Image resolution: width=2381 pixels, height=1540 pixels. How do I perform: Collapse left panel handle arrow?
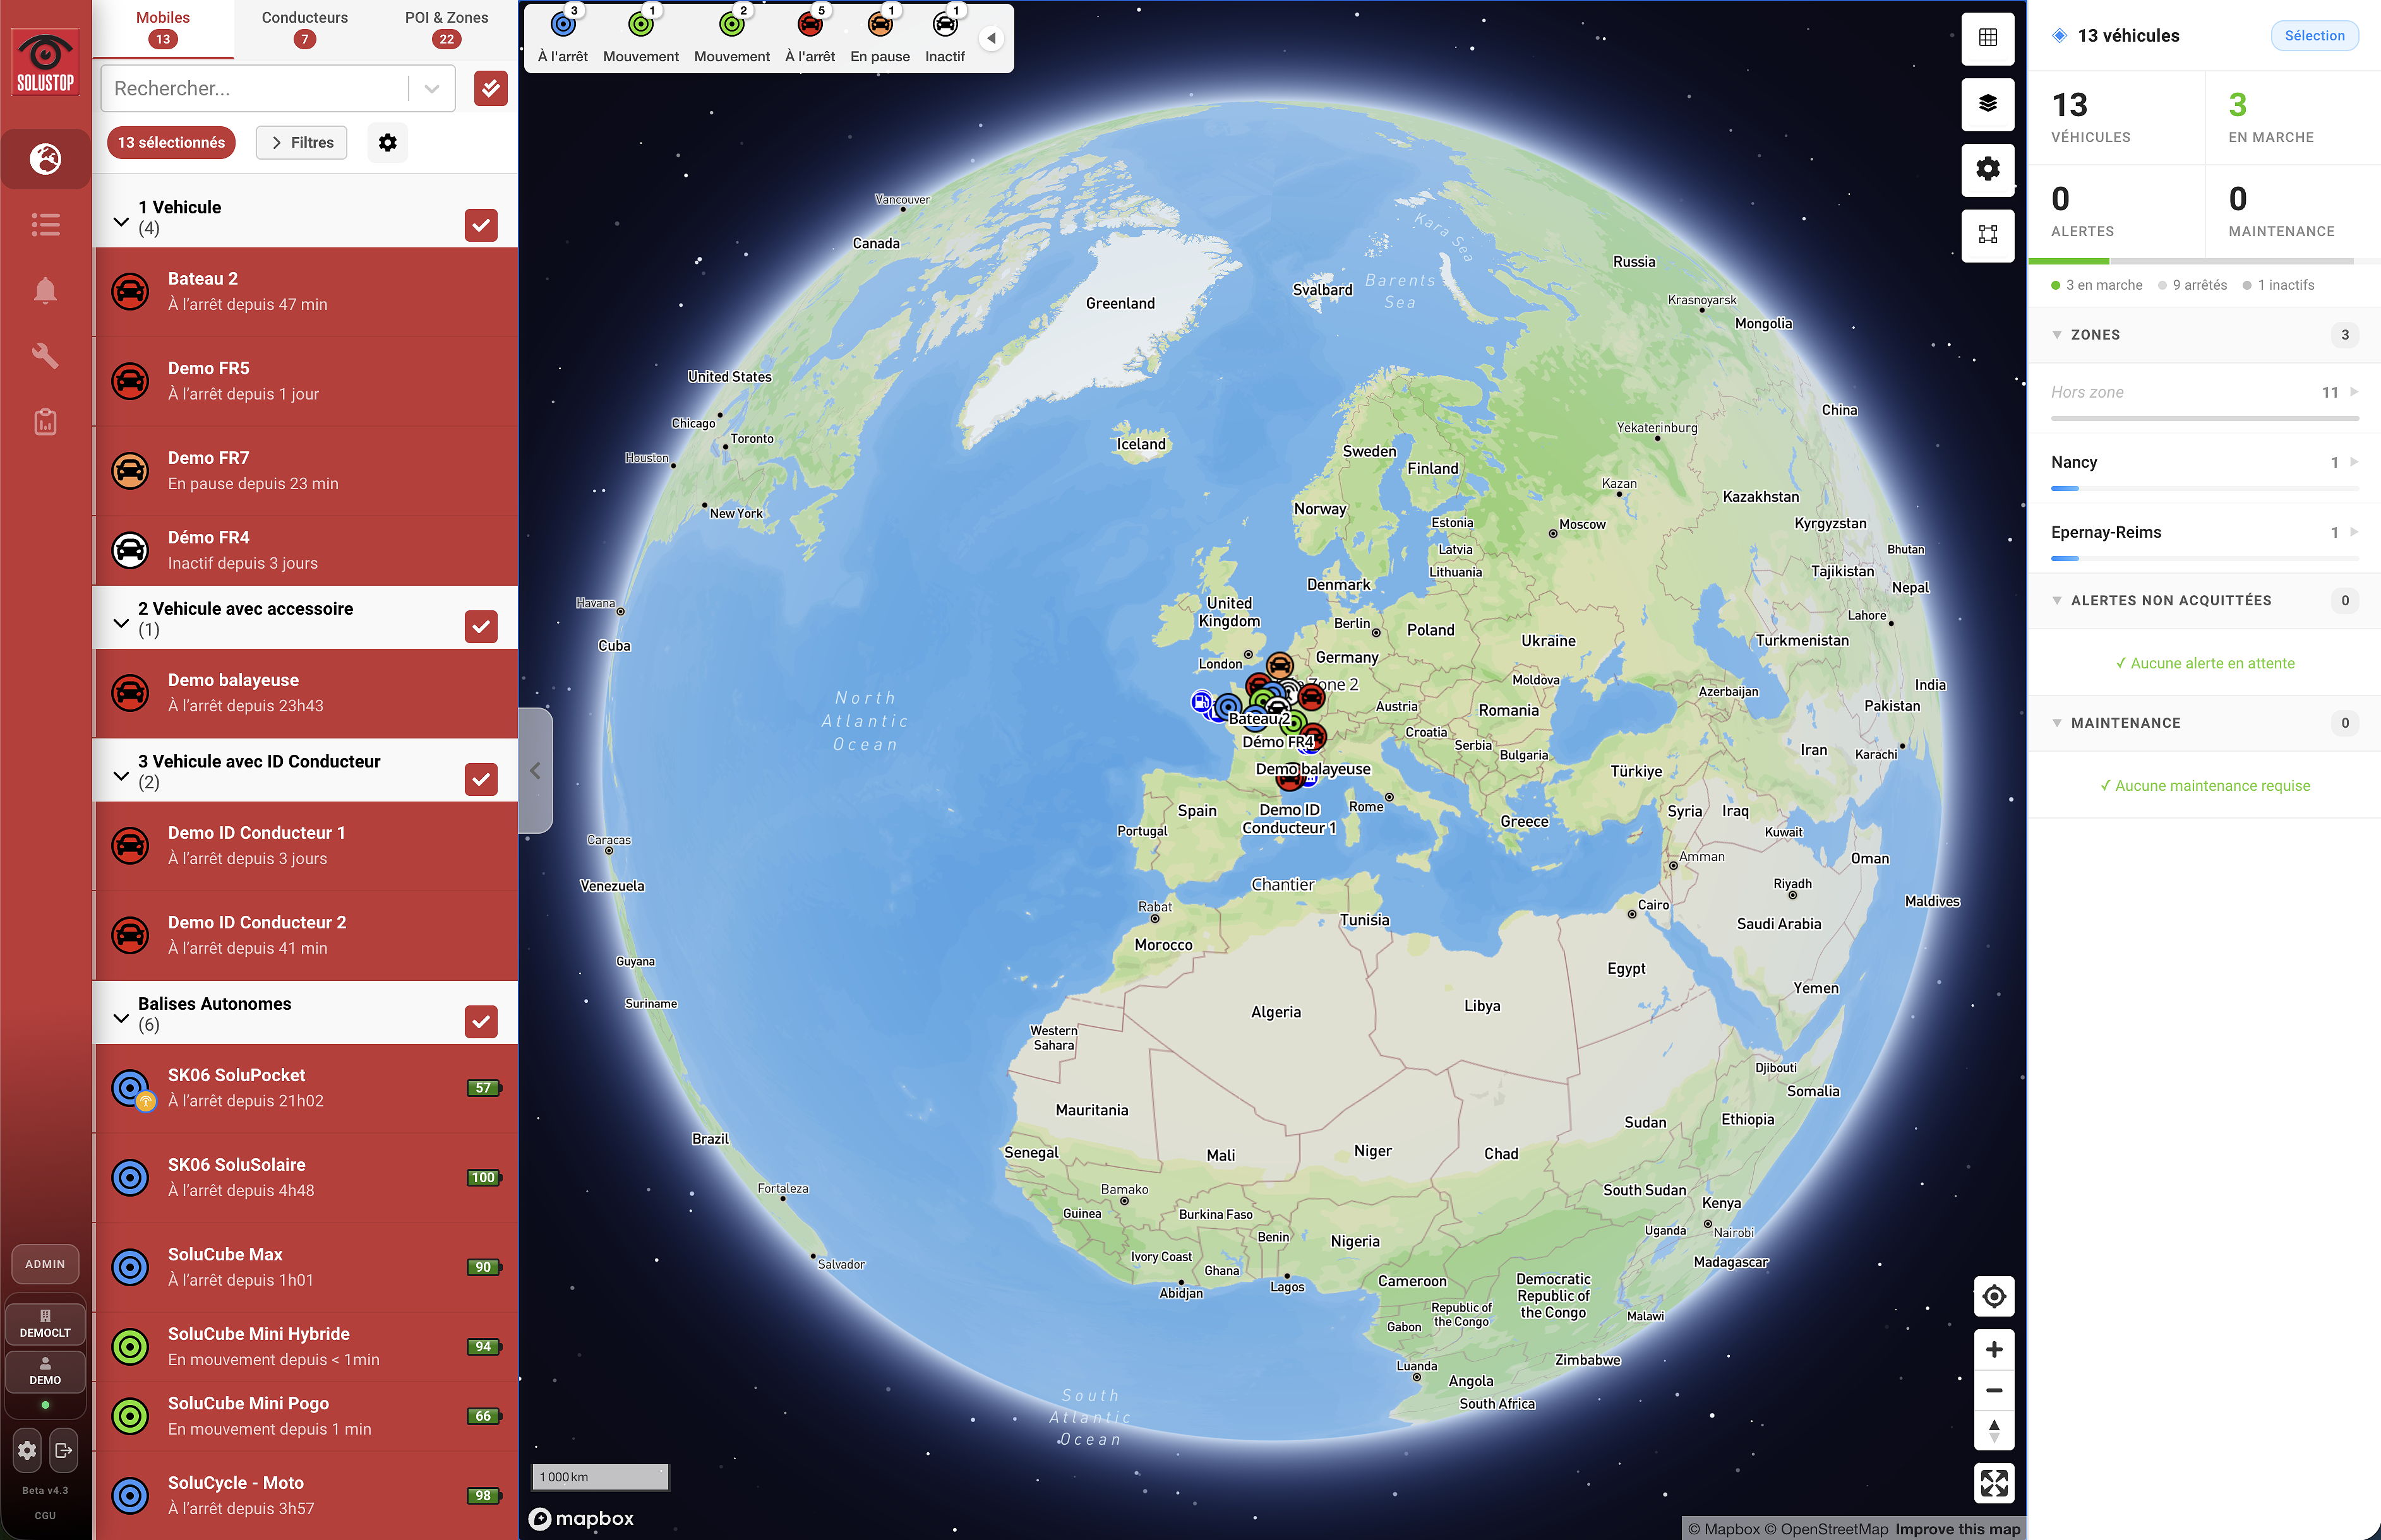536,770
